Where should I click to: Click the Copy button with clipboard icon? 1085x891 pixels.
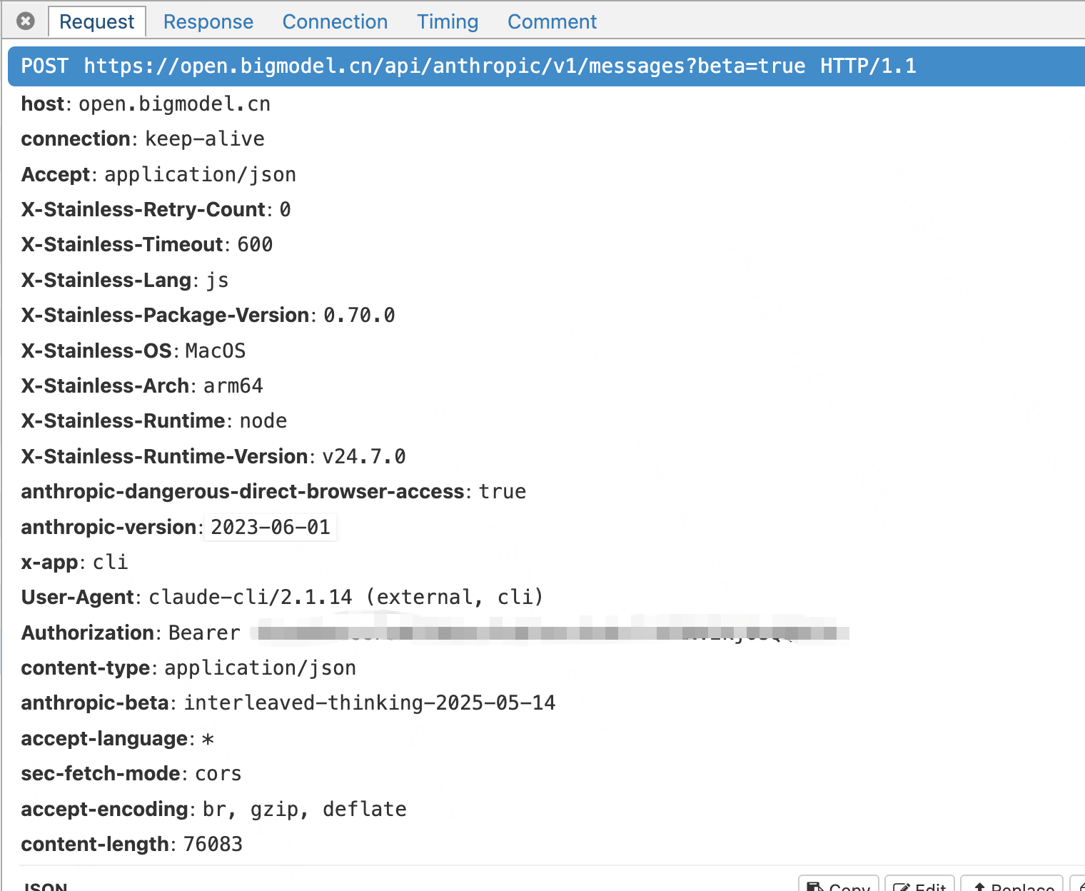coord(839,885)
